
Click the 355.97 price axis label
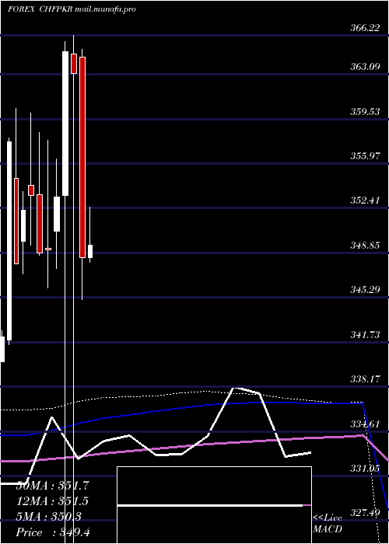click(365, 156)
